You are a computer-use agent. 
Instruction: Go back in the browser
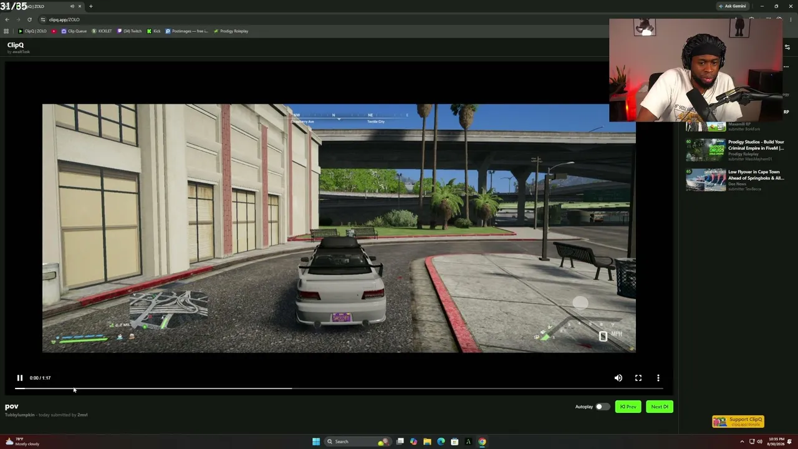pyautogui.click(x=7, y=19)
